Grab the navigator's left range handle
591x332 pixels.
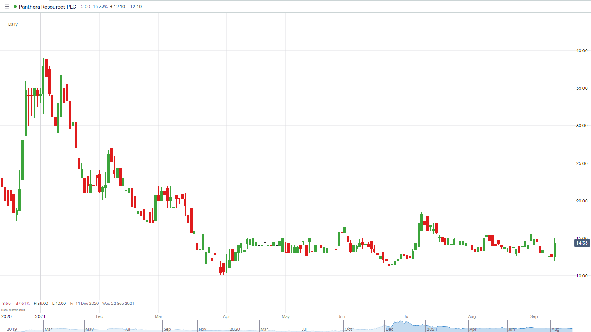point(386,326)
